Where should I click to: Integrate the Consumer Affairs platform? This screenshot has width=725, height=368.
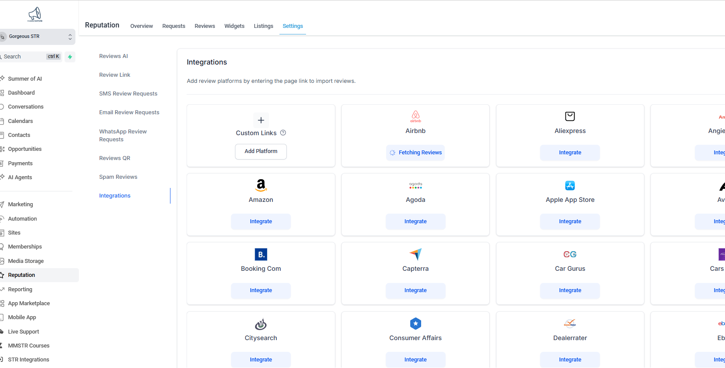tap(415, 360)
